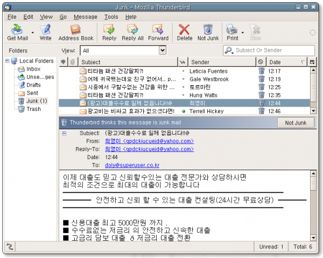Collapse the message header pane toggle
The height and width of the screenshot is (258, 323).
(64, 134)
